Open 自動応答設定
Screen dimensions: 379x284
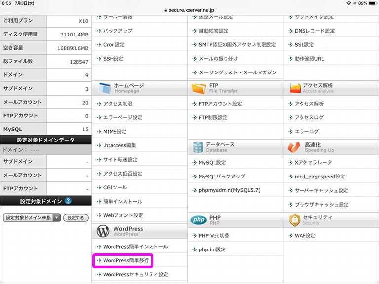213,31
